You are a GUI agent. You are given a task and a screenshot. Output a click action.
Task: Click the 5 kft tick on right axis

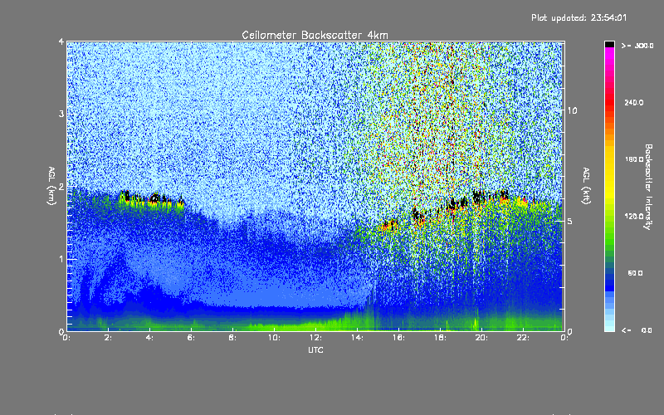tap(570, 222)
